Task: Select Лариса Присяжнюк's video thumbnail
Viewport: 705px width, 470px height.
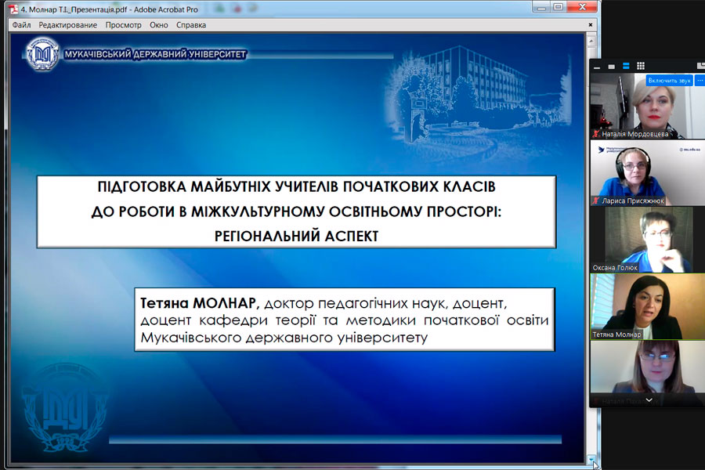Action: pos(648,173)
